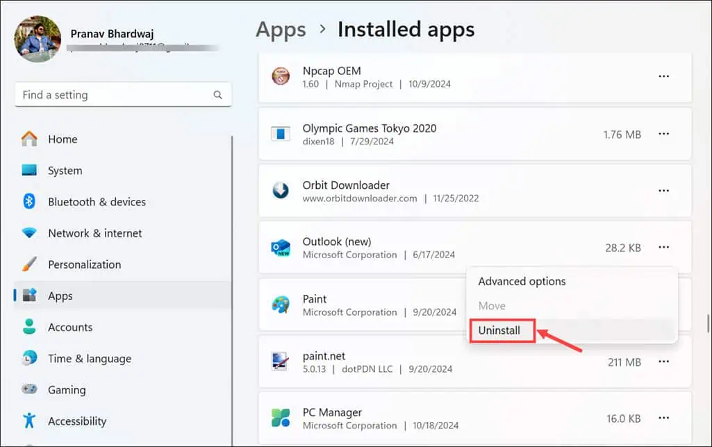The height and width of the screenshot is (447, 712).
Task: Click the Network & internet Wi-Fi icon
Action: pos(28,233)
